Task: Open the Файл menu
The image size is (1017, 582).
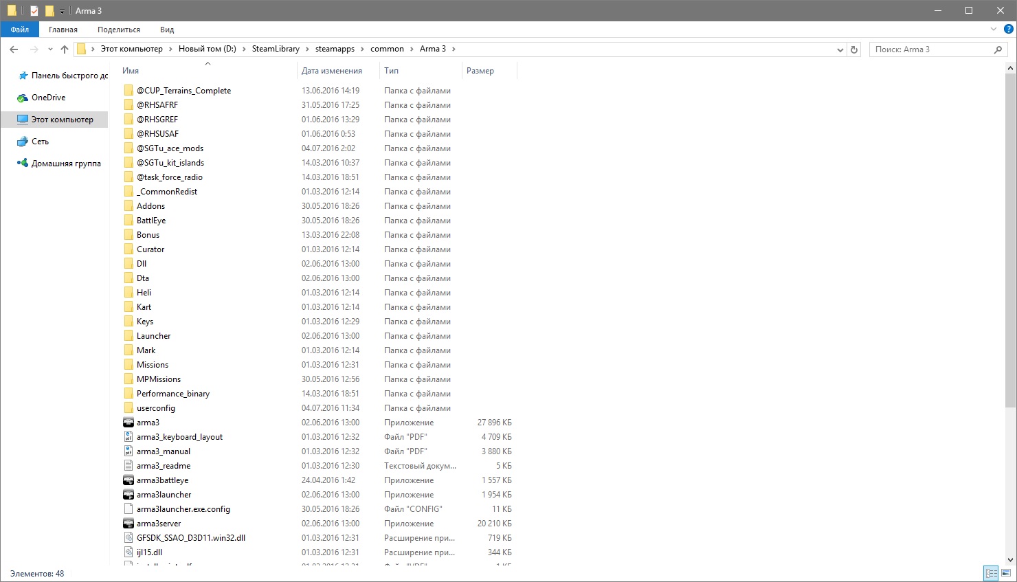Action: click(20, 30)
